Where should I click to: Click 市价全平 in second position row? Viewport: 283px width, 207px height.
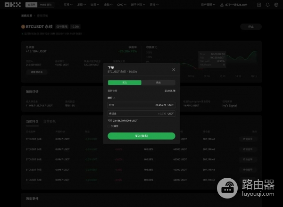(x=248, y=149)
